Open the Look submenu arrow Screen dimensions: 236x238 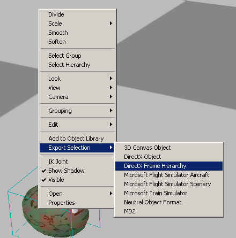coord(111,79)
